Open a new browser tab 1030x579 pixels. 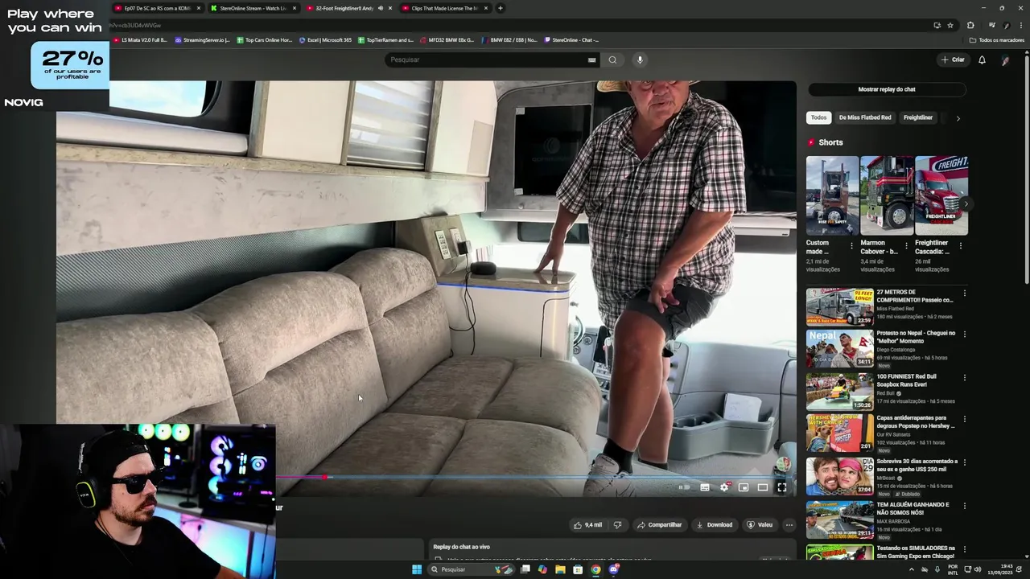tap(500, 8)
